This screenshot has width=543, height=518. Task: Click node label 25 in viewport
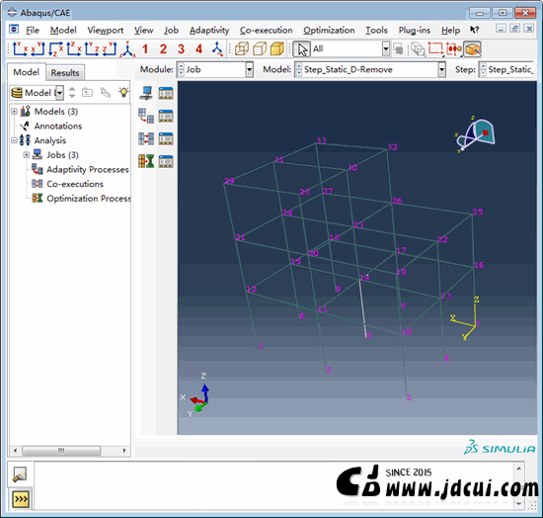pos(478,212)
